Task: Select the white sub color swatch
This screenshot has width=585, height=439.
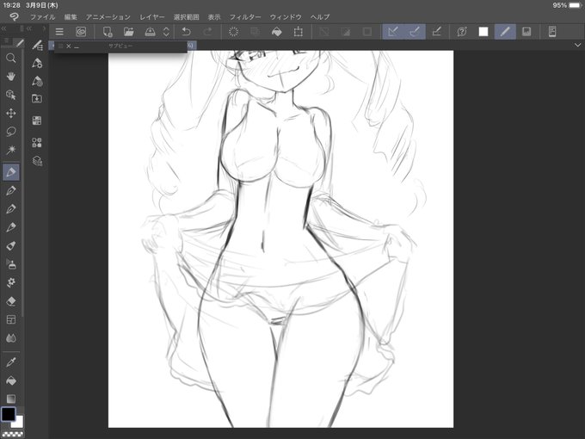Action: pos(18,422)
